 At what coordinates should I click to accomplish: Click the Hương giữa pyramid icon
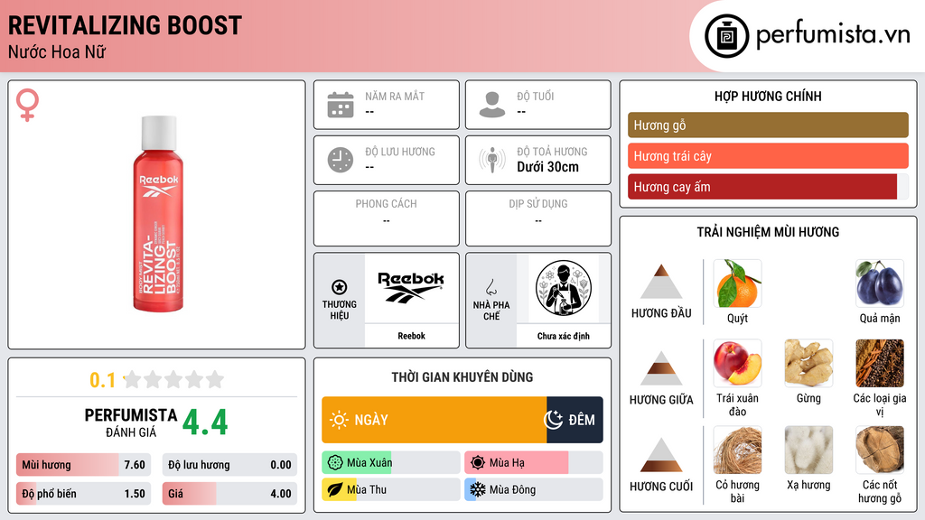click(x=661, y=368)
